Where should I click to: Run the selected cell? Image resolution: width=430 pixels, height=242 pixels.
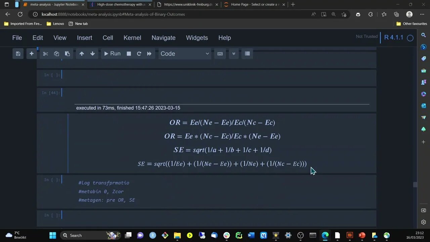[112, 54]
